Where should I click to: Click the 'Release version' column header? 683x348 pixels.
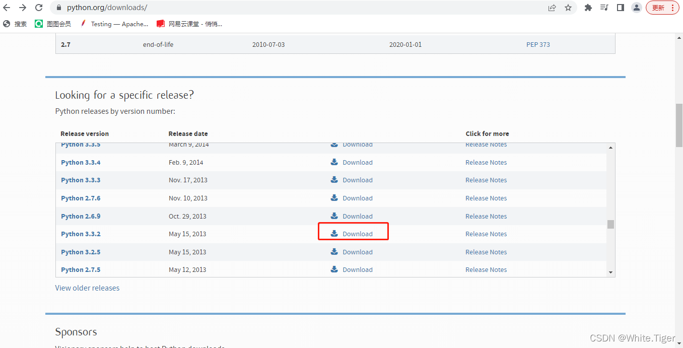(85, 133)
